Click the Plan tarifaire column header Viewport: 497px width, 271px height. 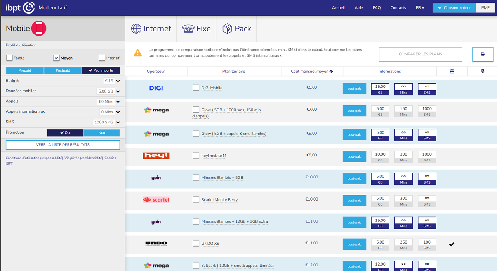234,71
